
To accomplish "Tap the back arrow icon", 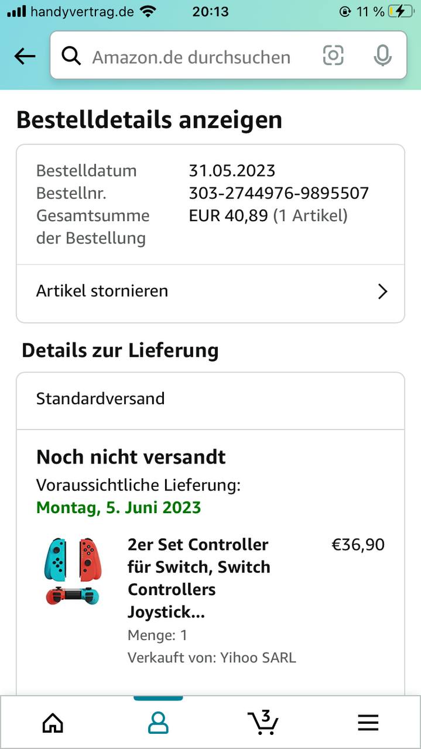I will pos(25,56).
